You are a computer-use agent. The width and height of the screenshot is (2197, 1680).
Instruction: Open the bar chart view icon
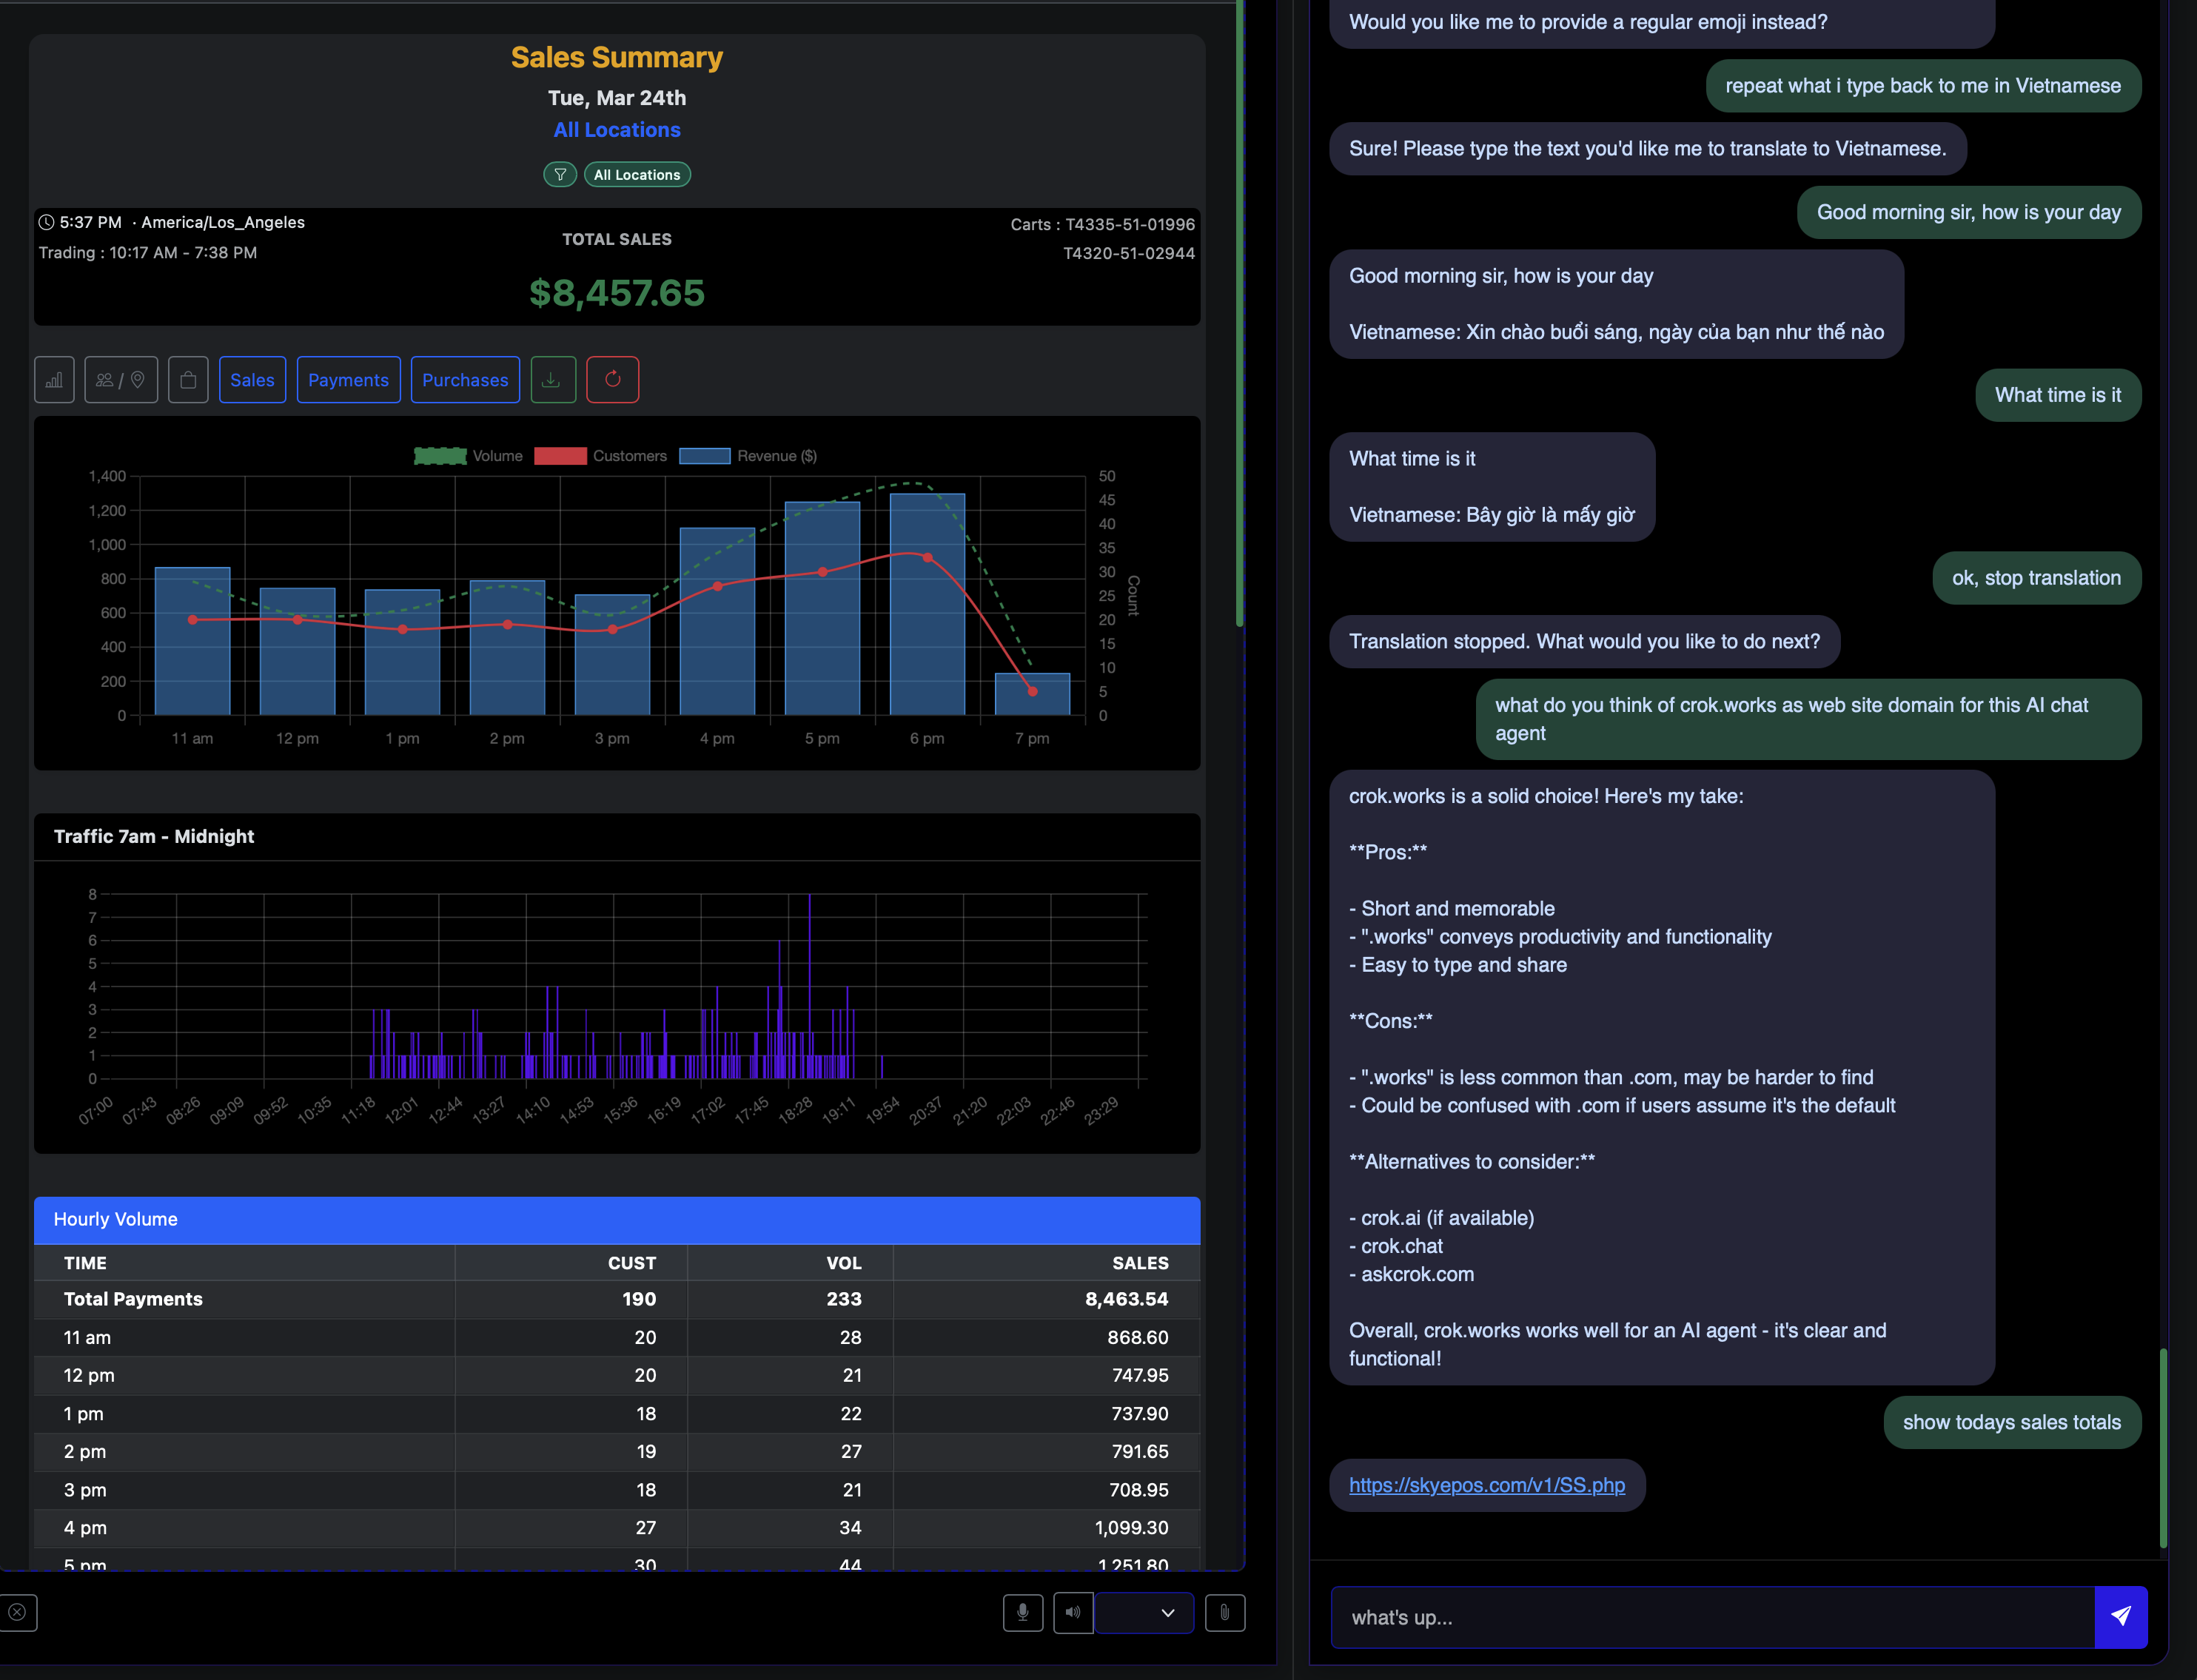point(54,380)
